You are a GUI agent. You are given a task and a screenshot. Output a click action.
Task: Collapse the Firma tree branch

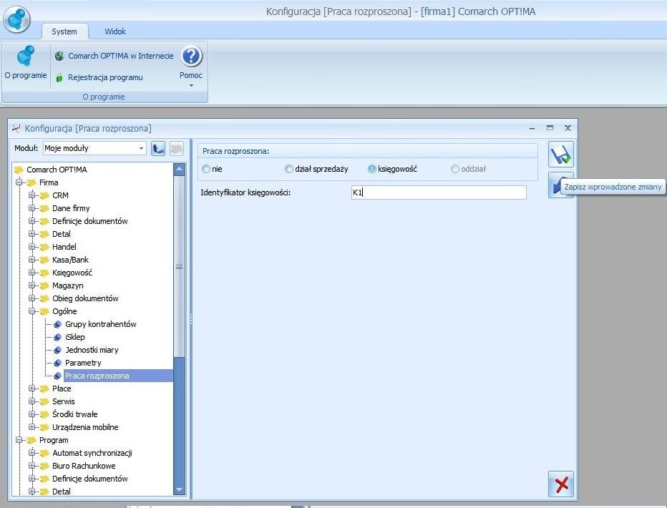(x=19, y=182)
